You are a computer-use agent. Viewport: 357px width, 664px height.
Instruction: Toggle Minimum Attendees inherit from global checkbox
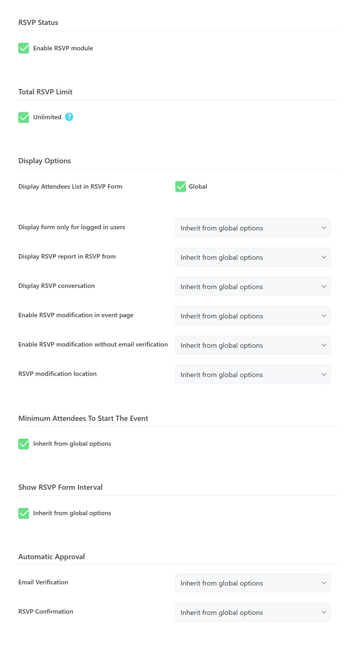(24, 444)
